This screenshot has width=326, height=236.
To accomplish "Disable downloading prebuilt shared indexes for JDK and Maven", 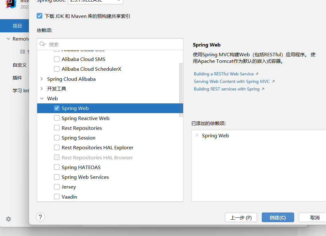I will [39, 15].
